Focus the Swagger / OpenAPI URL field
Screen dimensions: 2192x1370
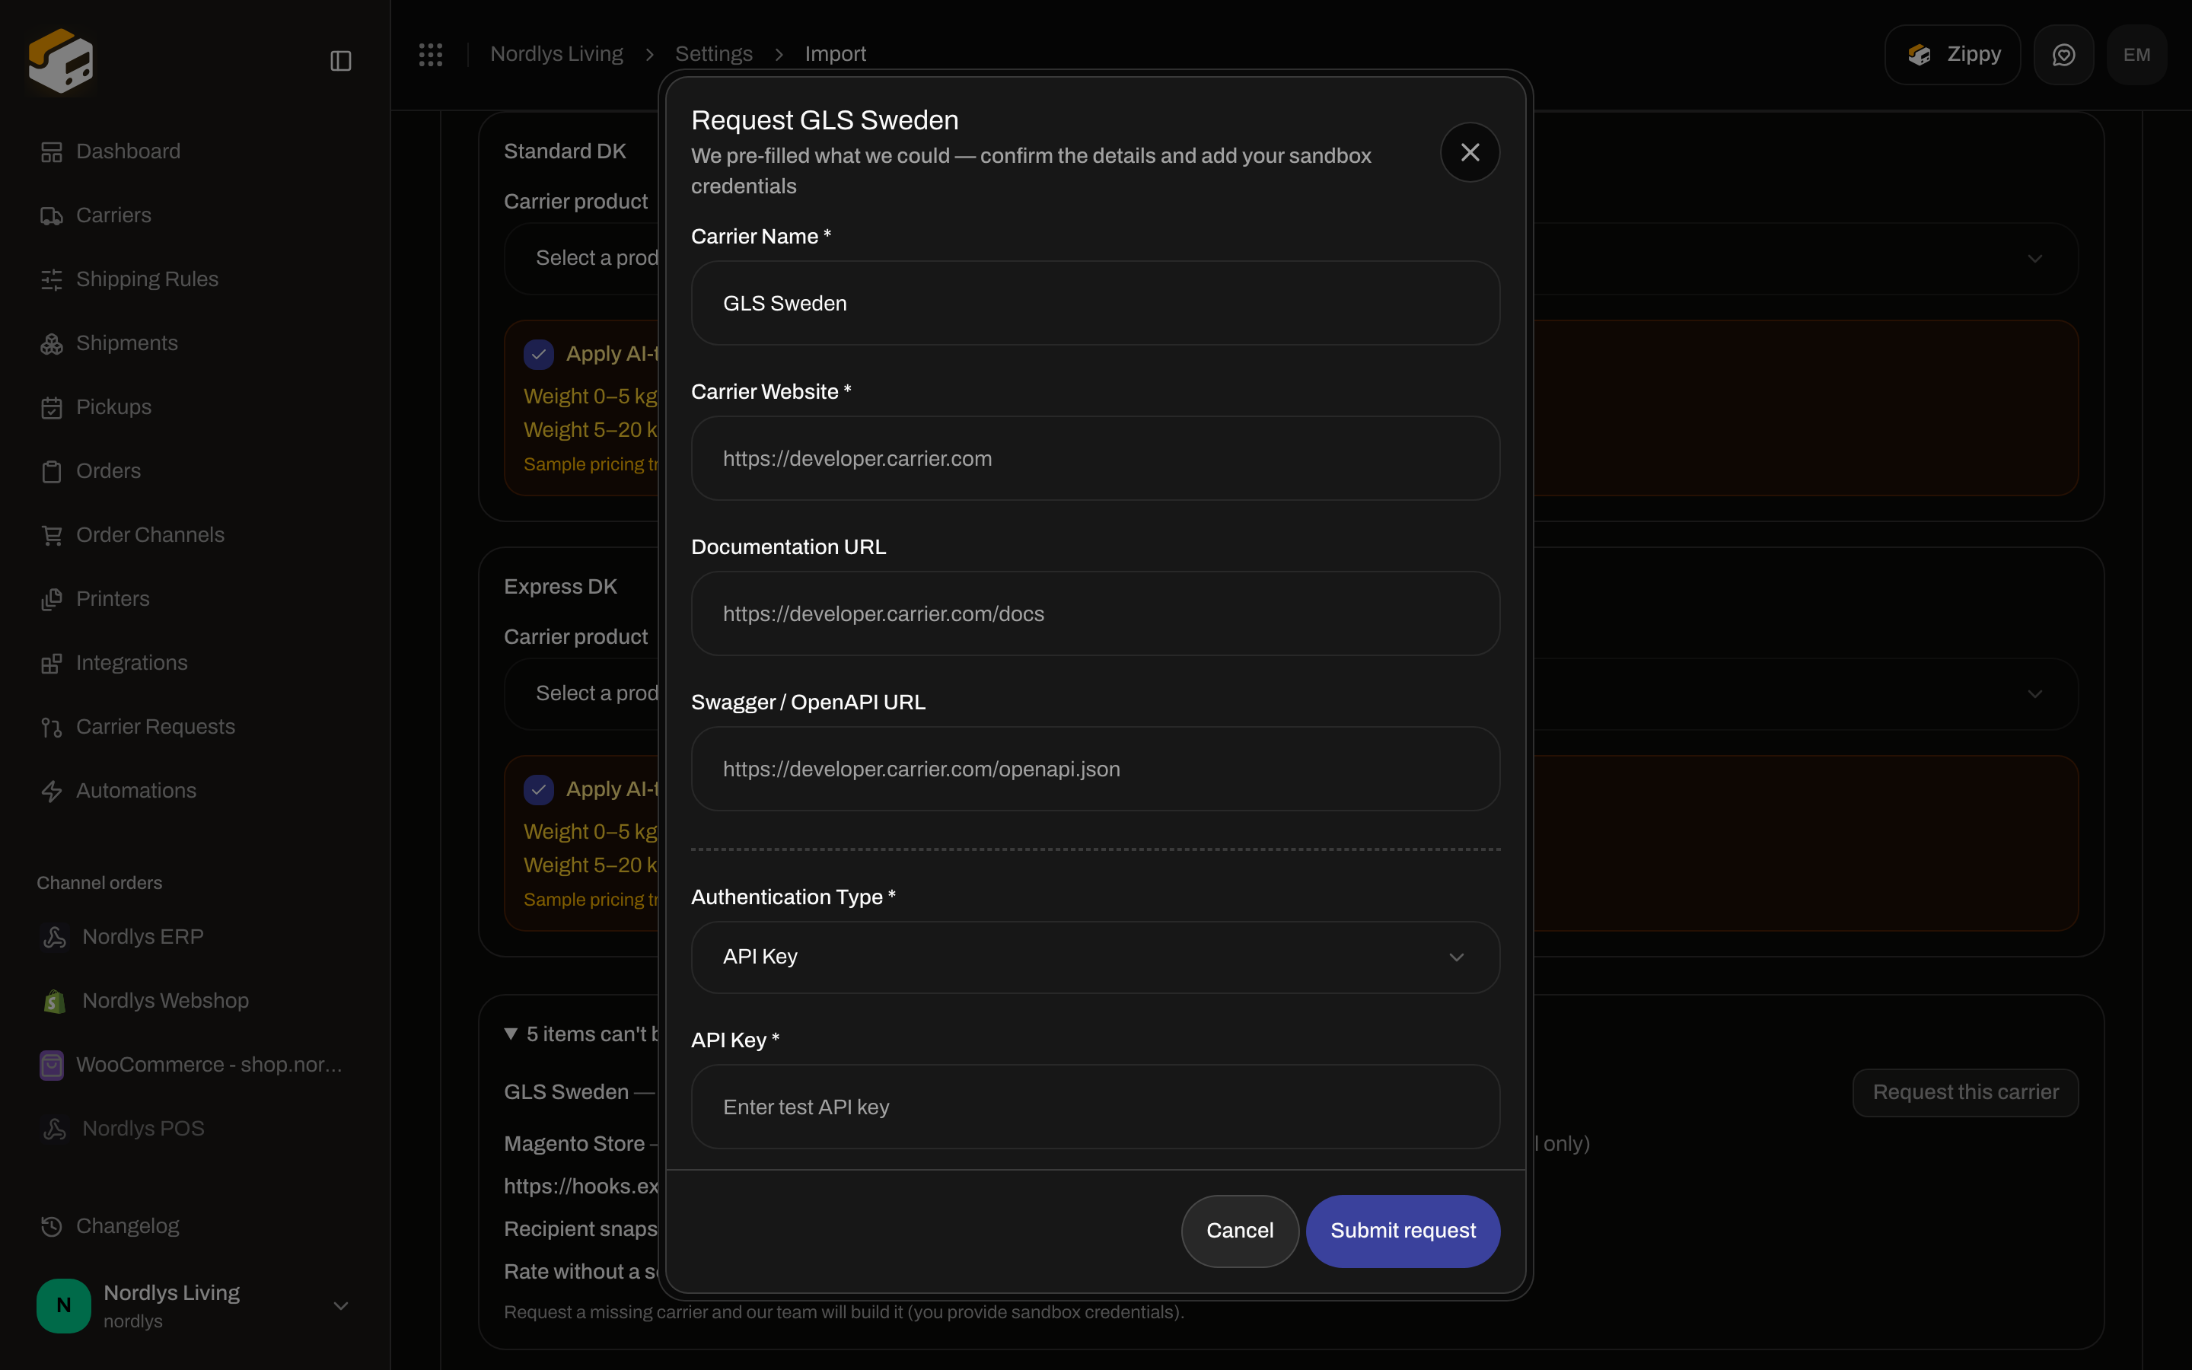point(1095,769)
